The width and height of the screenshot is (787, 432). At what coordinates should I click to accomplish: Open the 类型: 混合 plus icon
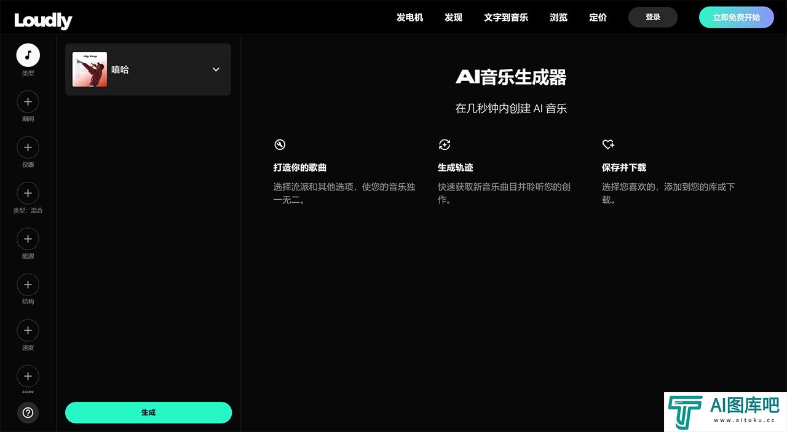coord(28,193)
